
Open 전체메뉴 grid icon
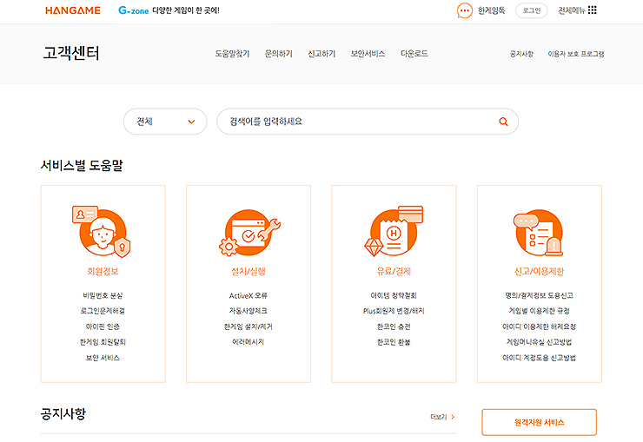(x=592, y=10)
